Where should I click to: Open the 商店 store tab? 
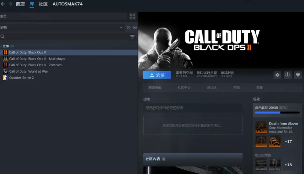(x=20, y=4)
